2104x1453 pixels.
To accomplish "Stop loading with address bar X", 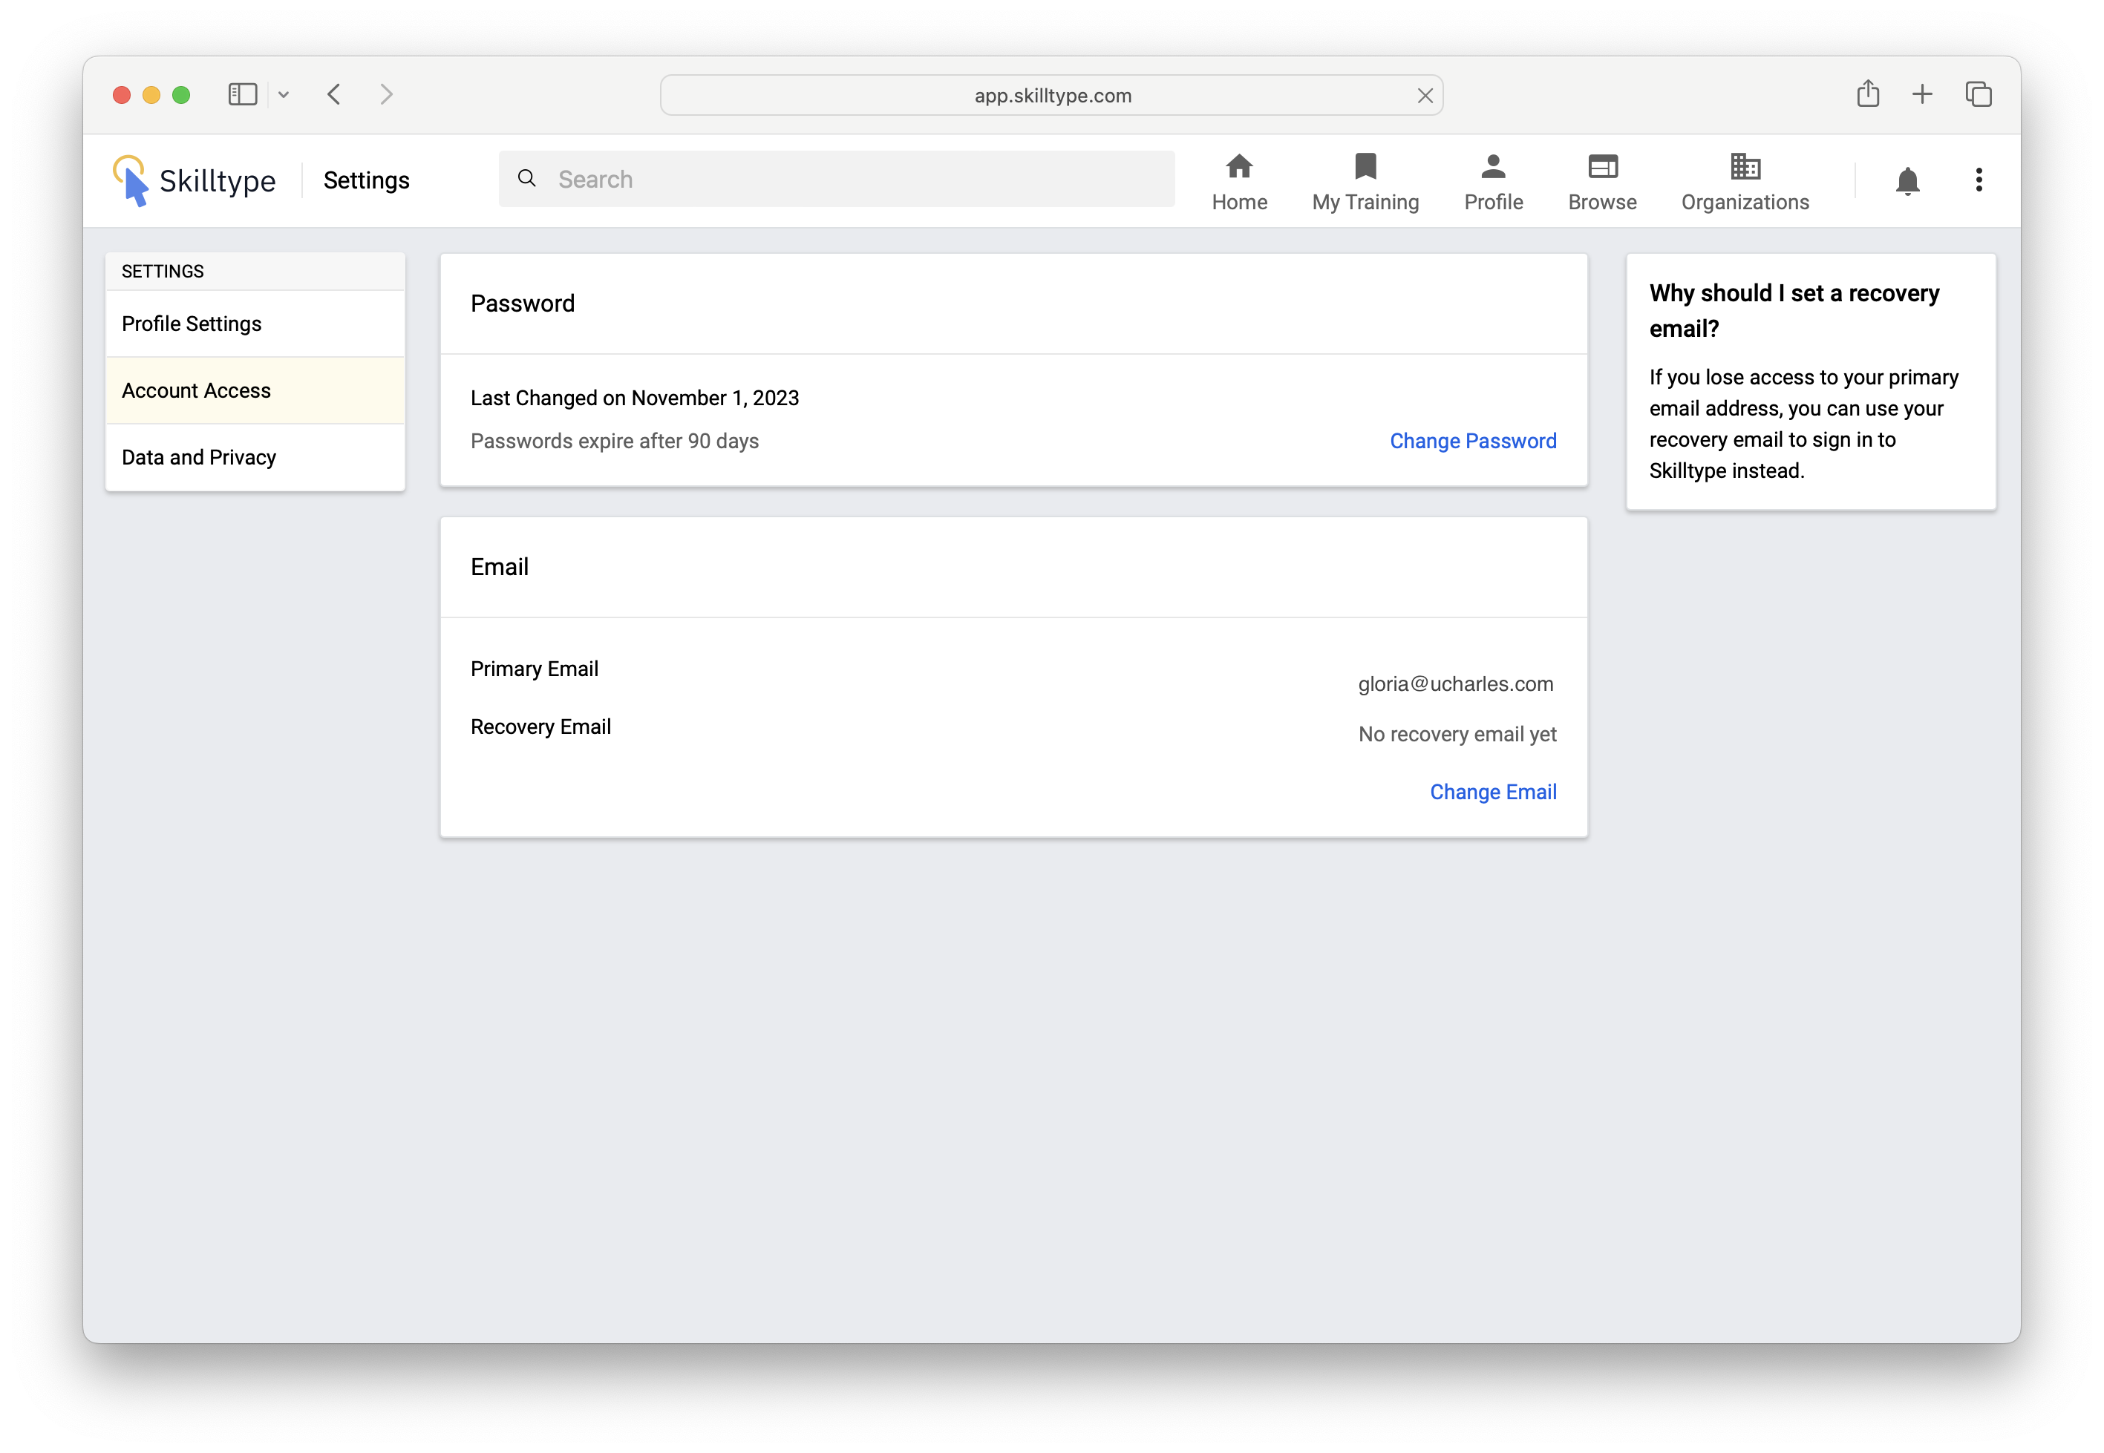I will point(1425,96).
